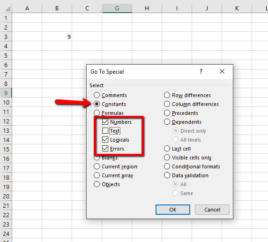Select column I header

[x=177, y=8]
